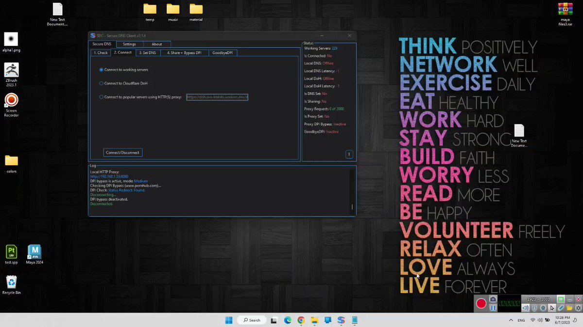Click the ENG language indicator
Viewport: 583px width, 327px height.
pyautogui.click(x=521, y=320)
